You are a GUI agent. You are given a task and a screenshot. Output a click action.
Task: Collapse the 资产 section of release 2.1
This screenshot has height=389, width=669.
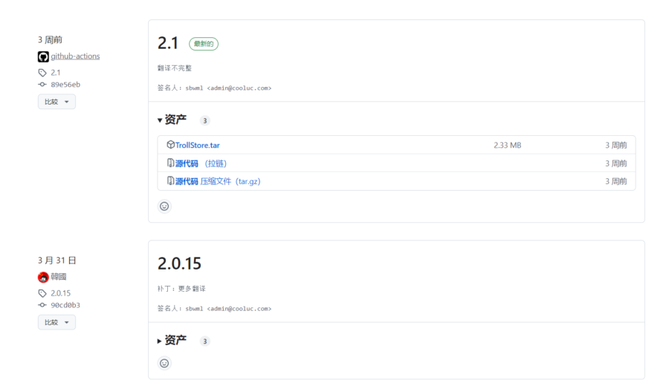pos(172,120)
